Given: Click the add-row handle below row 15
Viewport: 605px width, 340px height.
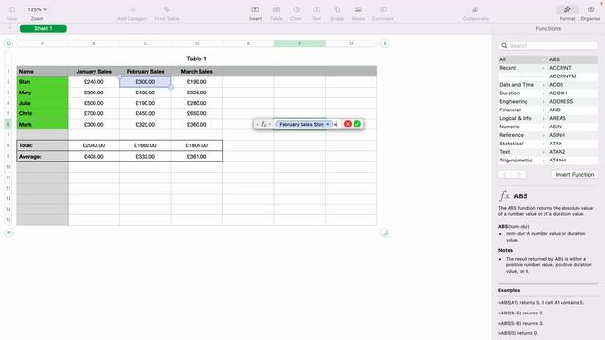Looking at the screenshot, I should coord(9,232).
